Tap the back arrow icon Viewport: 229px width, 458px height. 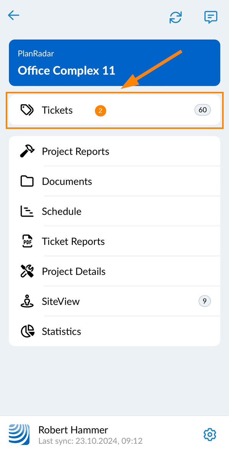14,16
